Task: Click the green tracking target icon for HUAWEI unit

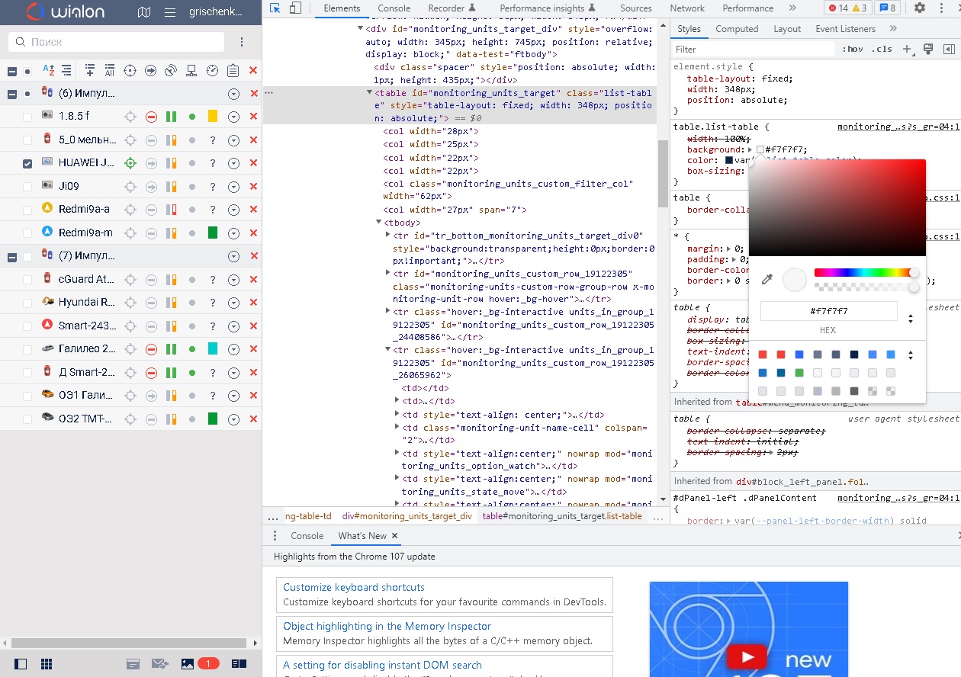Action: 130,163
